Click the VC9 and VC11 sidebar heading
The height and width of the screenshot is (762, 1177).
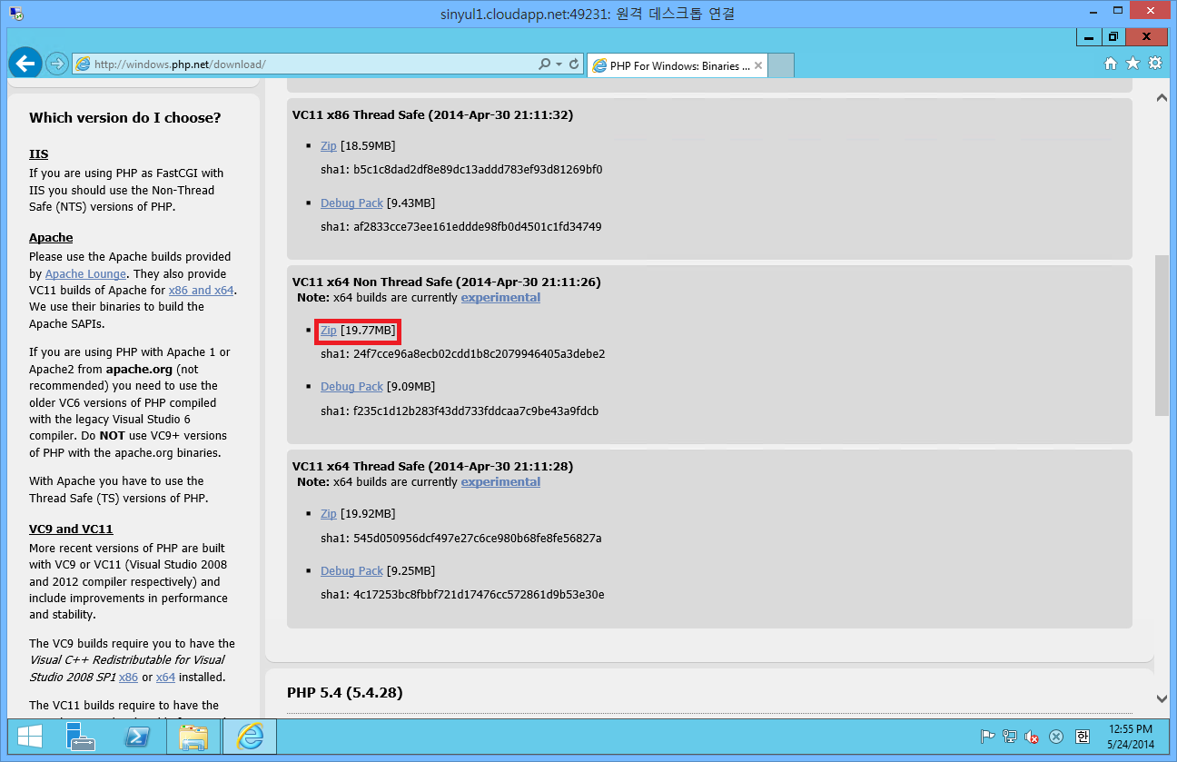pos(71,529)
